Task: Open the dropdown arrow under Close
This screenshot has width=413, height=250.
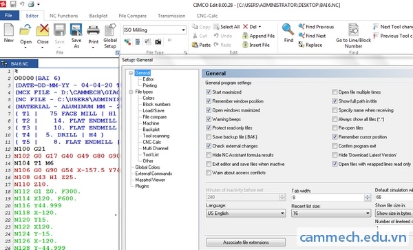Action: [43, 48]
